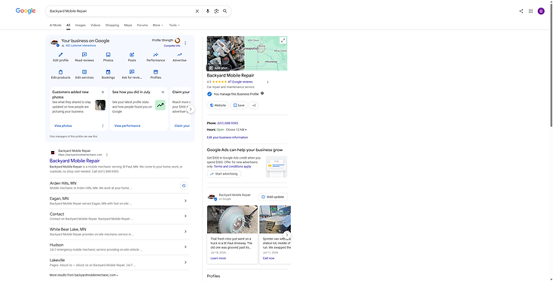553x281 pixels.
Task: Open Google Lens image search
Action: click(216, 11)
